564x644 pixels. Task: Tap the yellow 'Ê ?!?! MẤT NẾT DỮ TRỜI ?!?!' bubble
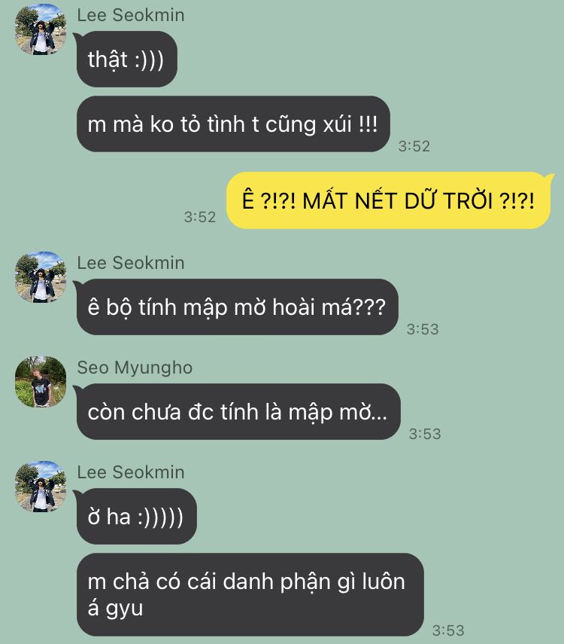(389, 200)
